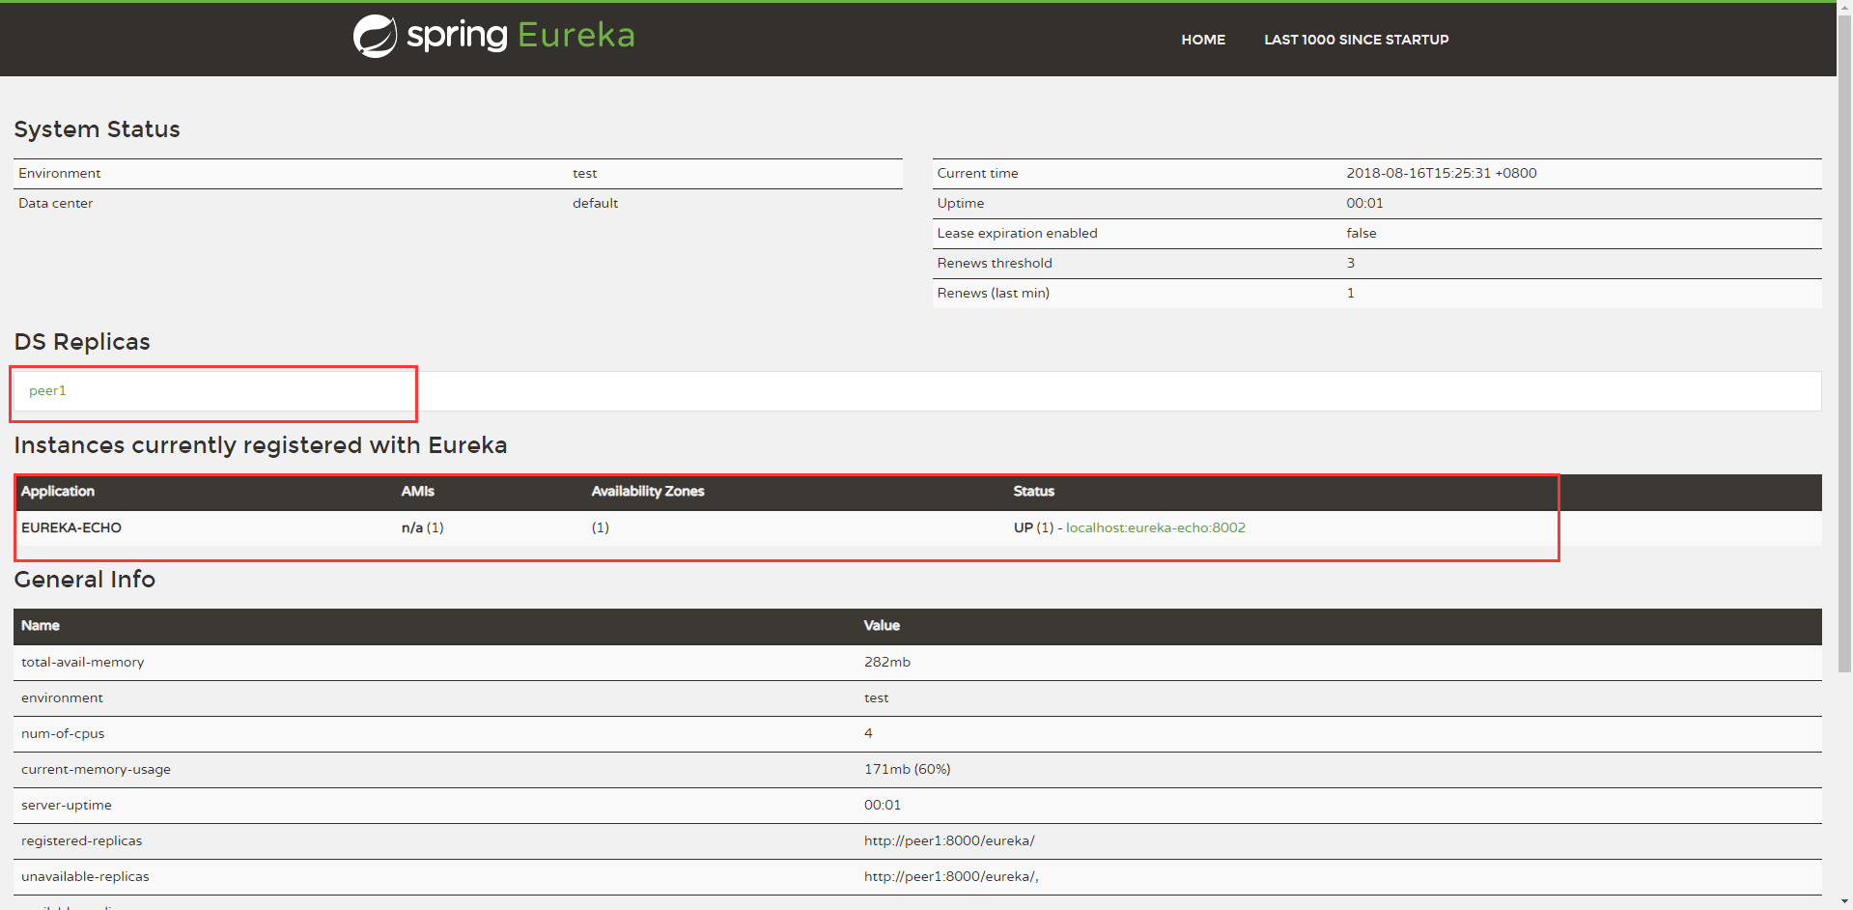Click the server-uptime row name
1853x910 pixels.
(67, 805)
